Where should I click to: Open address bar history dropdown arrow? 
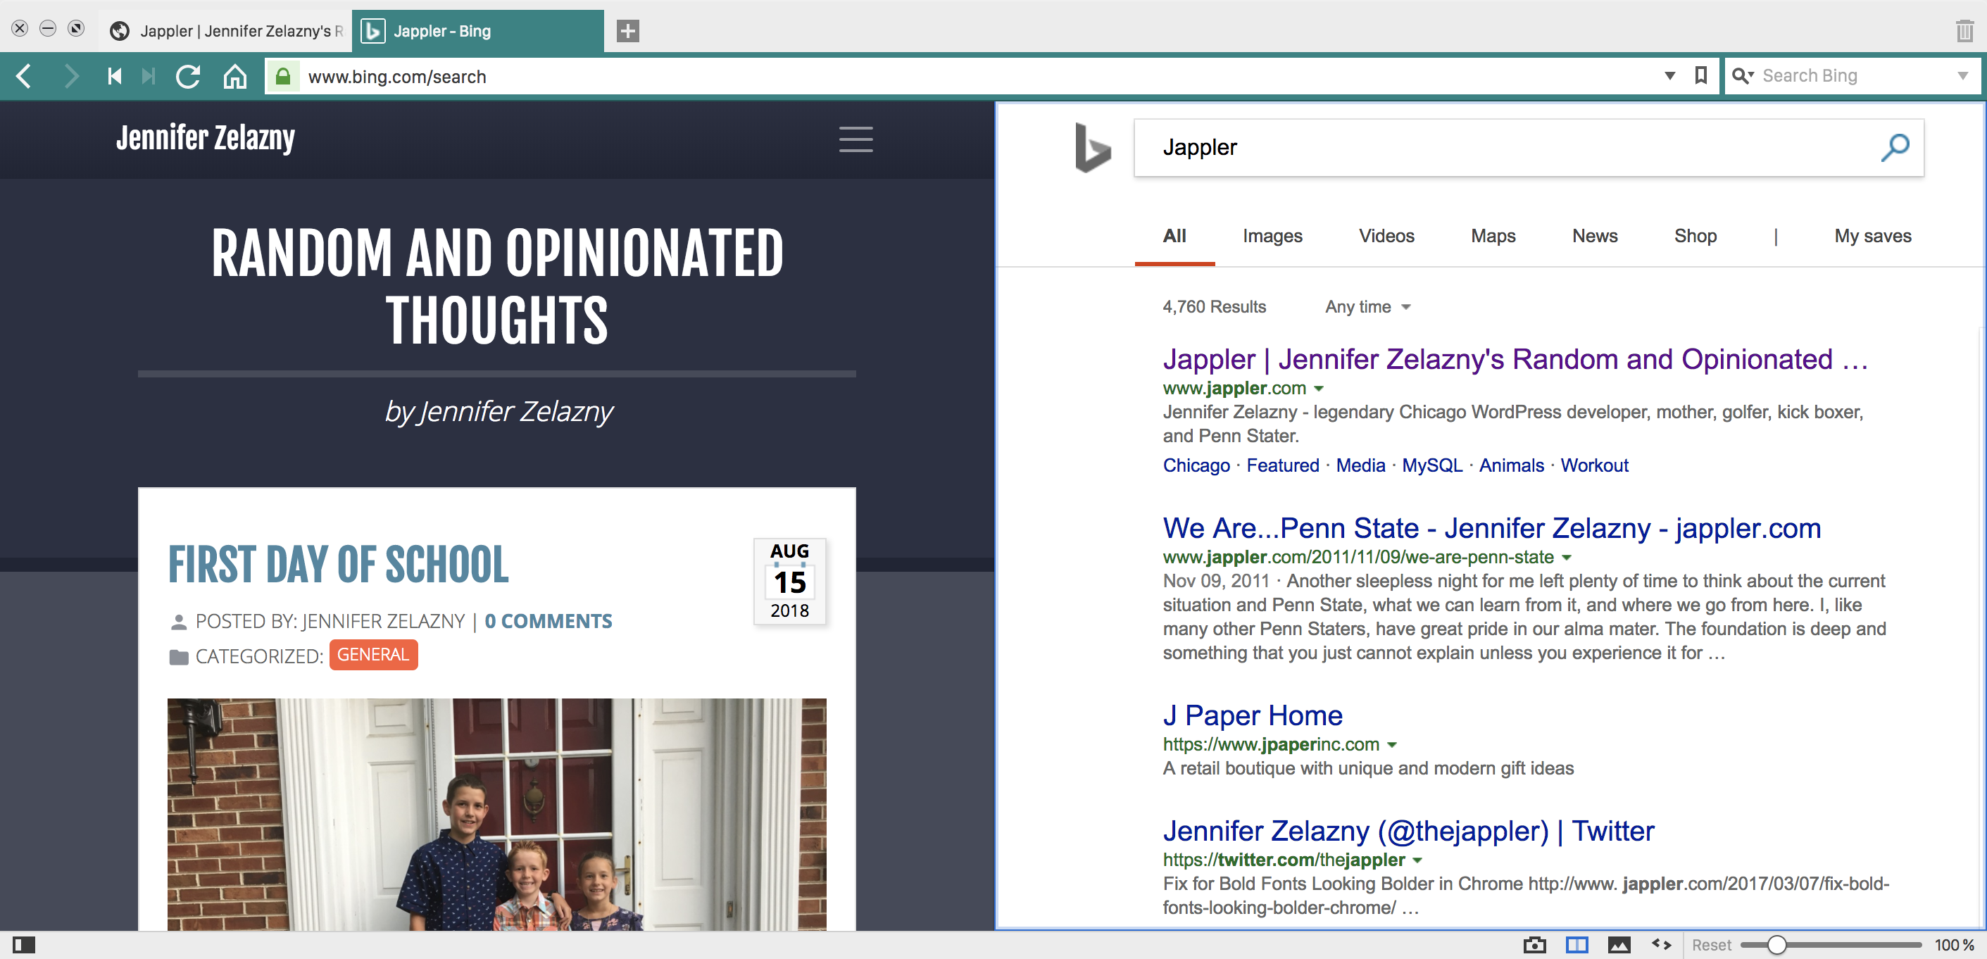(1669, 75)
